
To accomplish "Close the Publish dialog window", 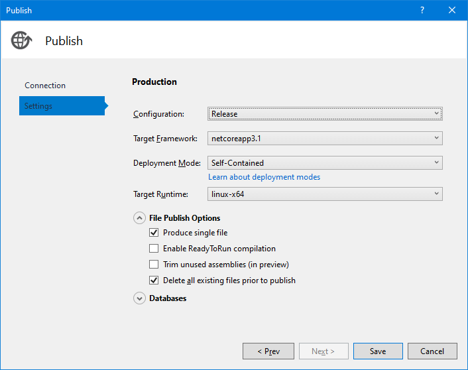I will tap(452, 10).
